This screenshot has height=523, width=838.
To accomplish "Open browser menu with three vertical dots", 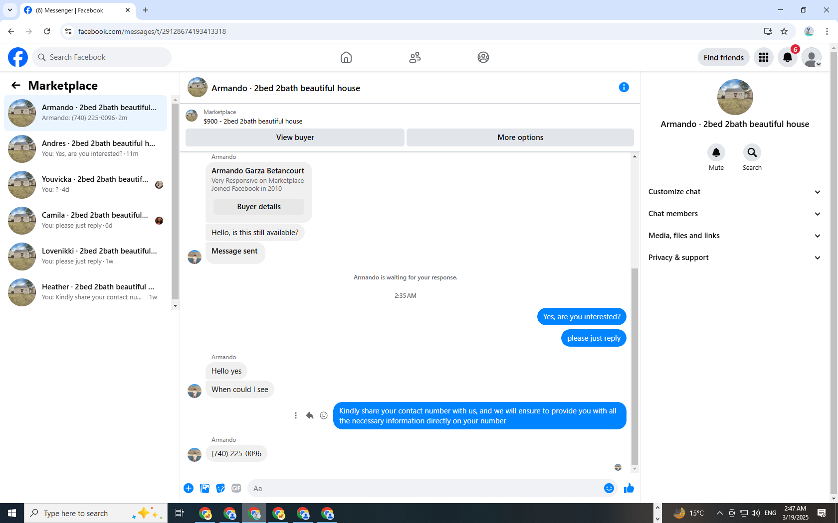I will [x=827, y=31].
